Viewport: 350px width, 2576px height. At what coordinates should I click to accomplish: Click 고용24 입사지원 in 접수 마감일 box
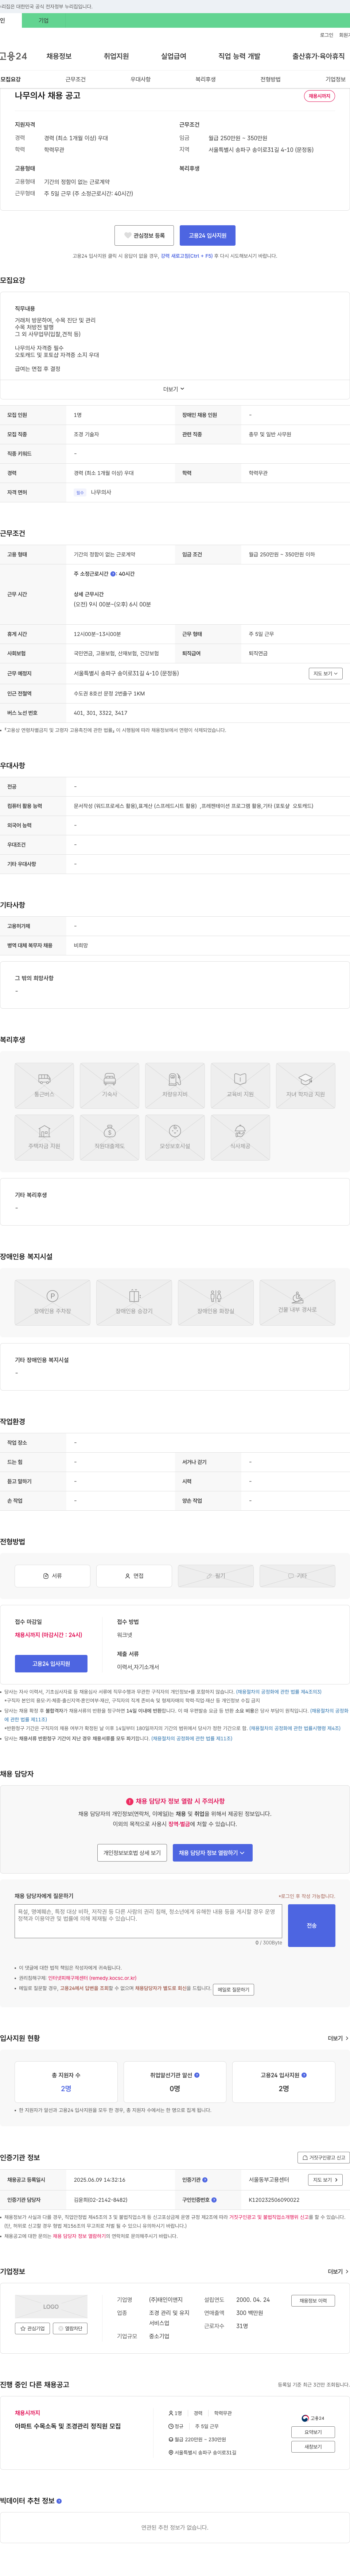pos(51,1664)
